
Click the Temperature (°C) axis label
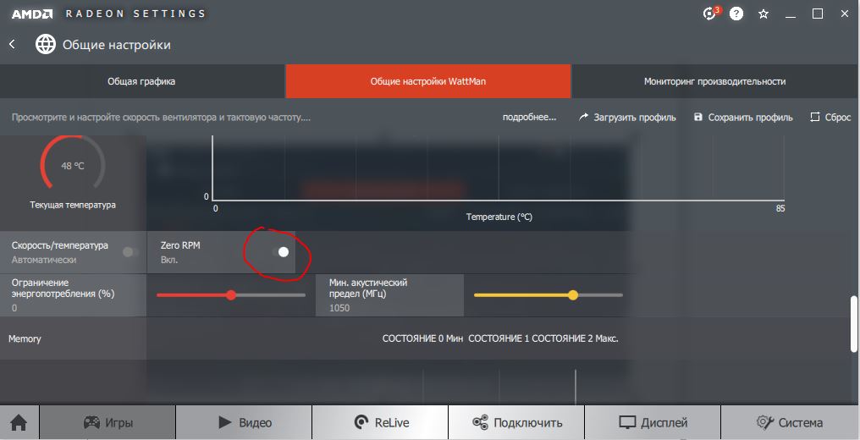(x=499, y=217)
